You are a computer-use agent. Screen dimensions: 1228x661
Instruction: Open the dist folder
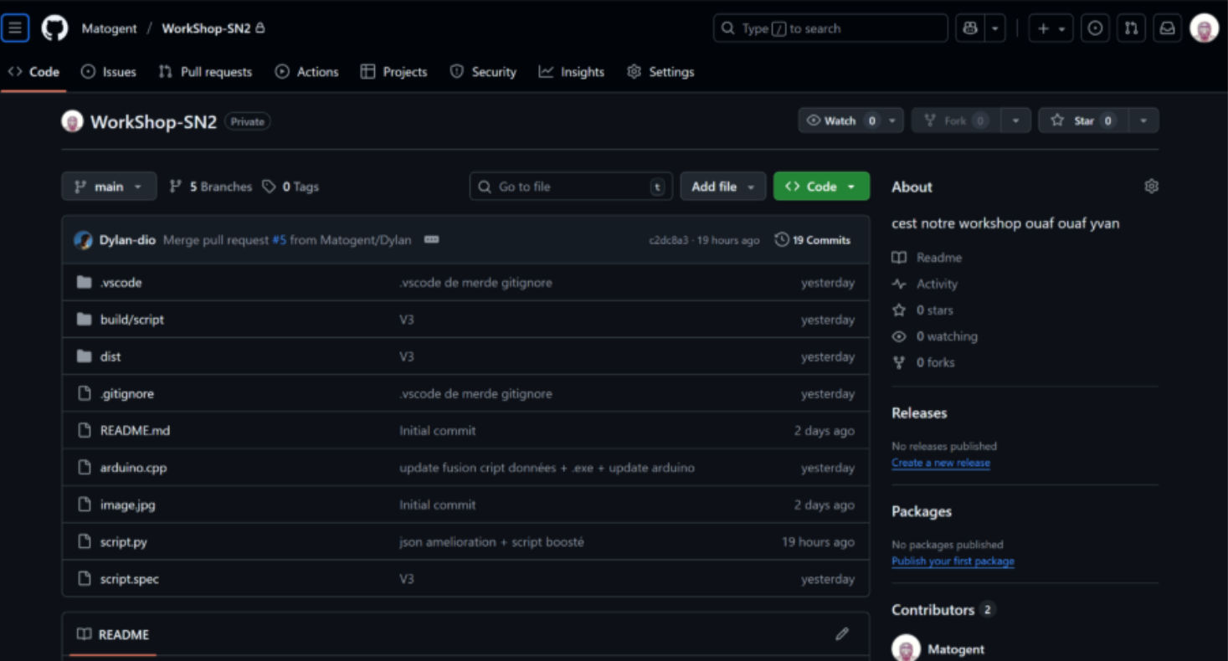click(x=110, y=356)
